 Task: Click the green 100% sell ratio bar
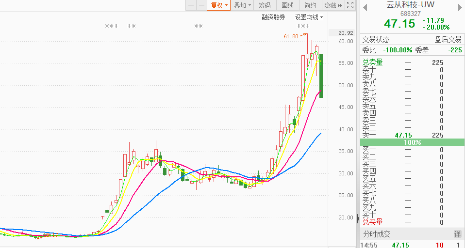pyautogui.click(x=412, y=142)
